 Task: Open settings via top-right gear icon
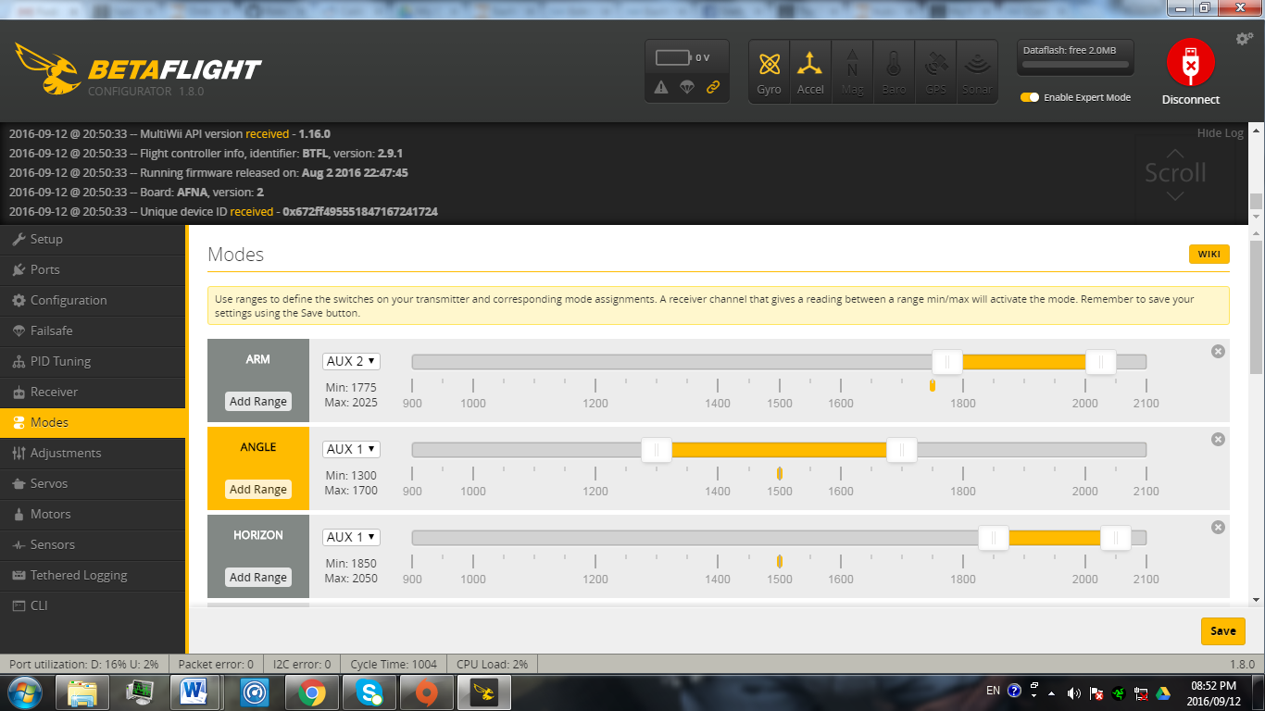tap(1245, 39)
